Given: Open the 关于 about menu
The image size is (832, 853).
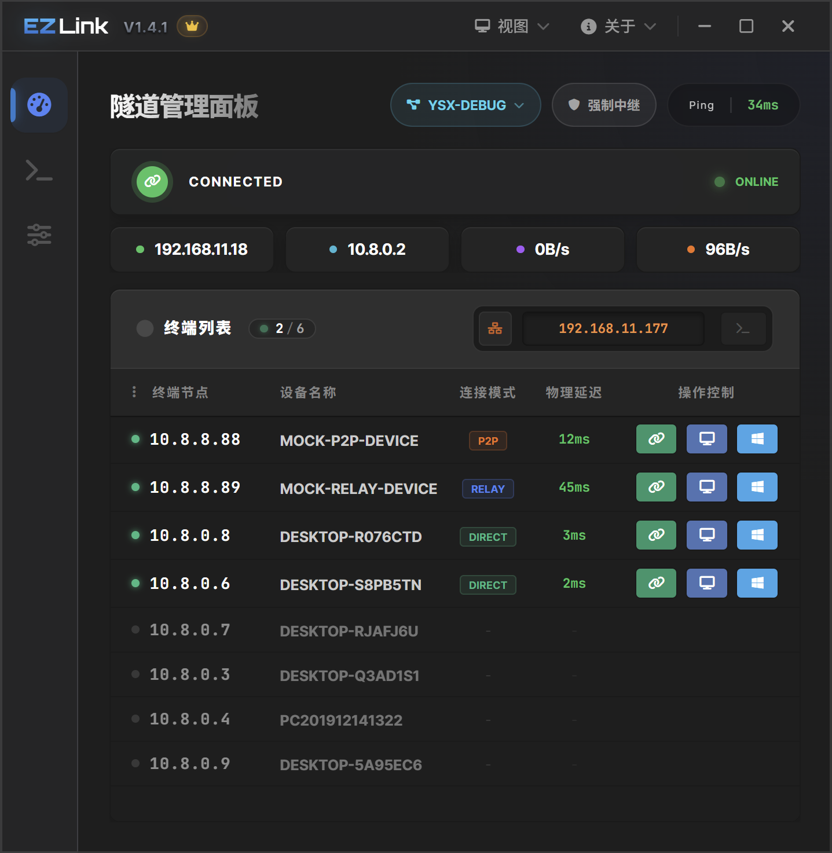Looking at the screenshot, I should tap(618, 26).
